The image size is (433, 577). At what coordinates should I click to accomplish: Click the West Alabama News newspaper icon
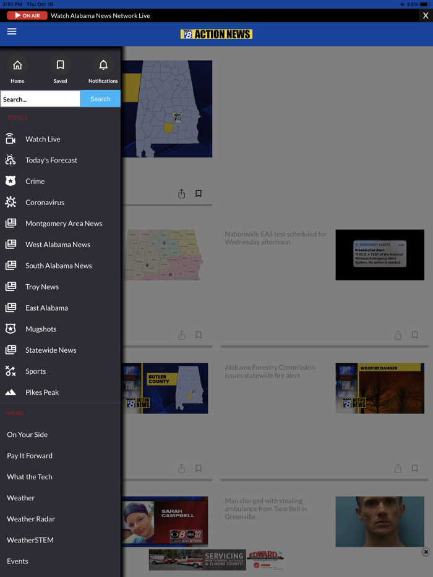pos(11,245)
